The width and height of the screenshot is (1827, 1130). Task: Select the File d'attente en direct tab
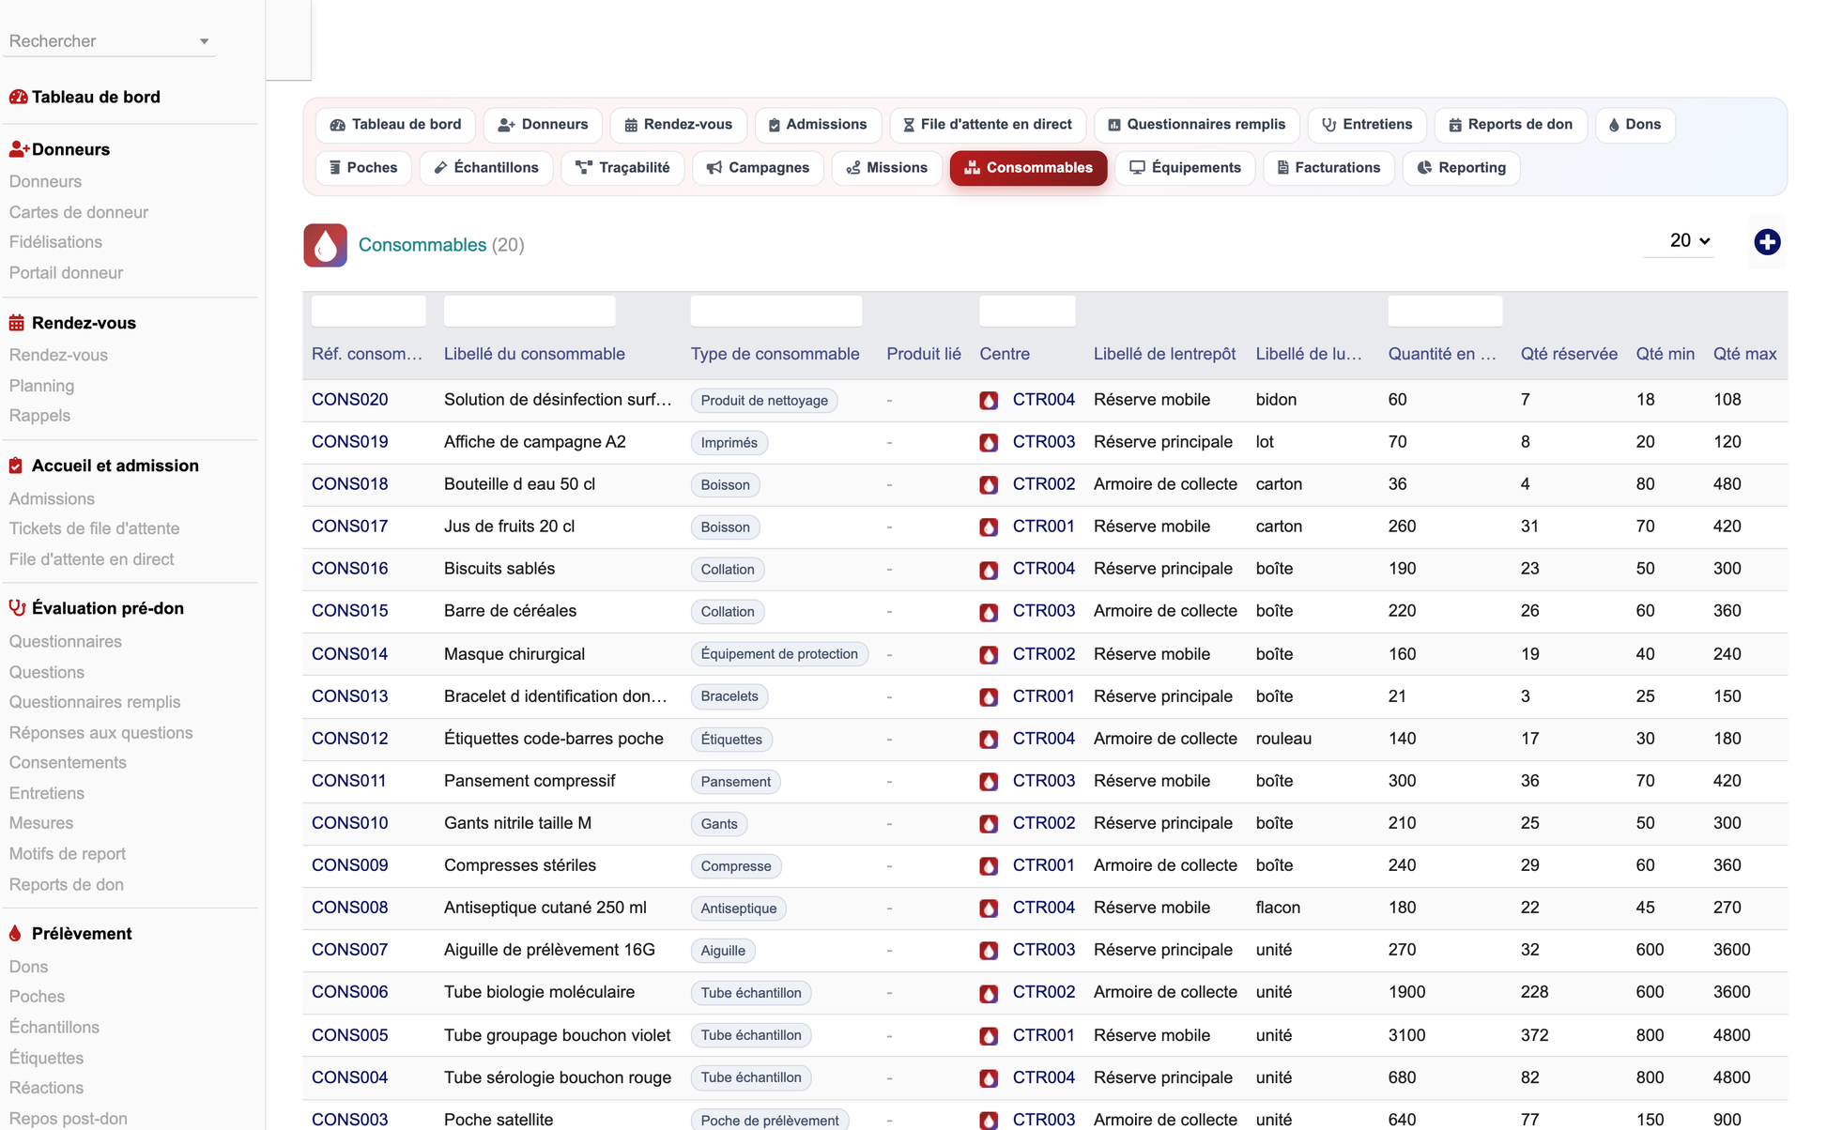pos(988,125)
